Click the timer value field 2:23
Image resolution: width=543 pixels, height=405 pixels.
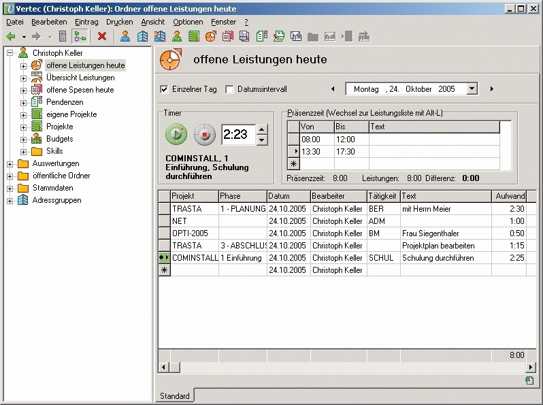[x=239, y=134]
